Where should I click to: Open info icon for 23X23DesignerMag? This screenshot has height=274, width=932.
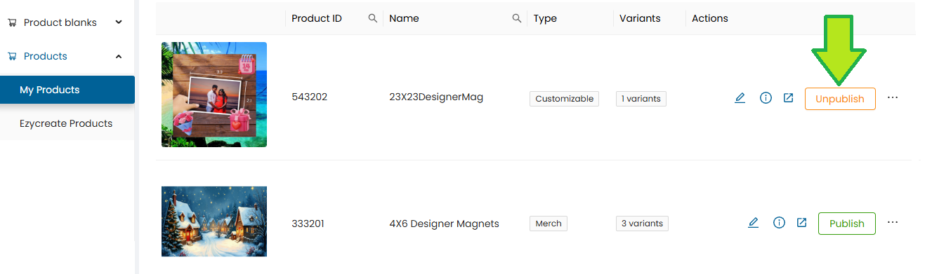[x=766, y=98]
